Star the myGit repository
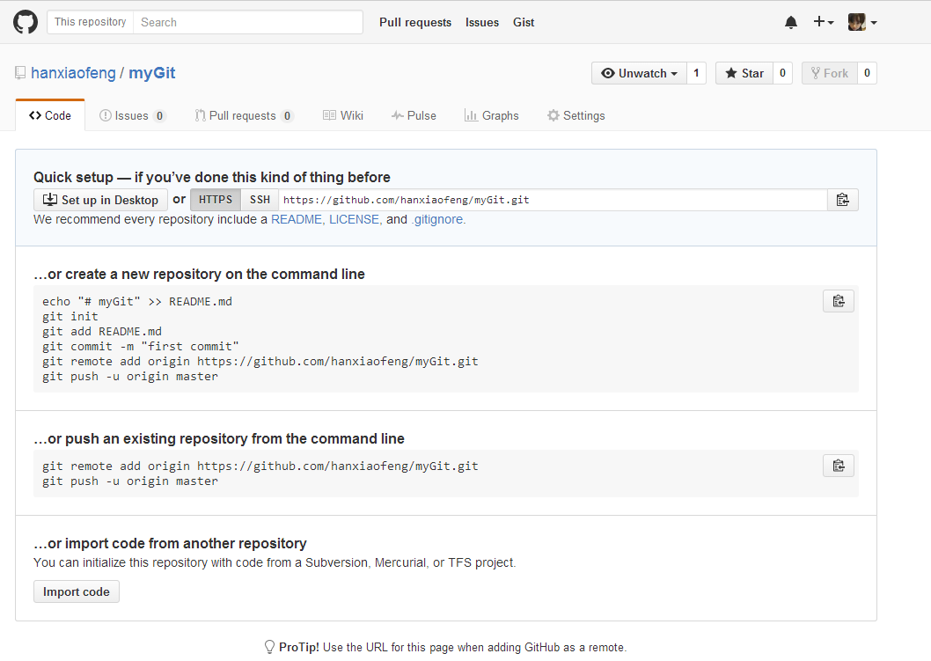Image resolution: width=931 pixels, height=661 pixels. tap(744, 73)
